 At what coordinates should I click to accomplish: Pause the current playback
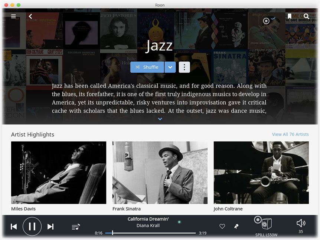(x=32, y=226)
